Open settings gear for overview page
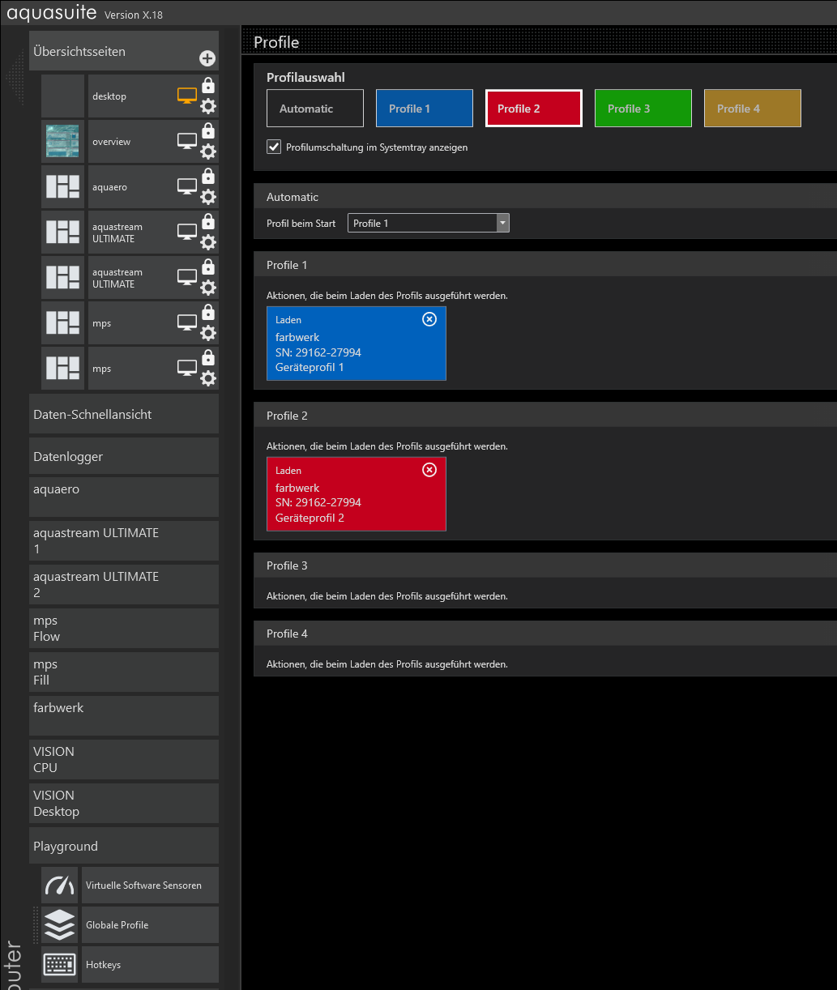Image resolution: width=837 pixels, height=990 pixels. pos(208,151)
